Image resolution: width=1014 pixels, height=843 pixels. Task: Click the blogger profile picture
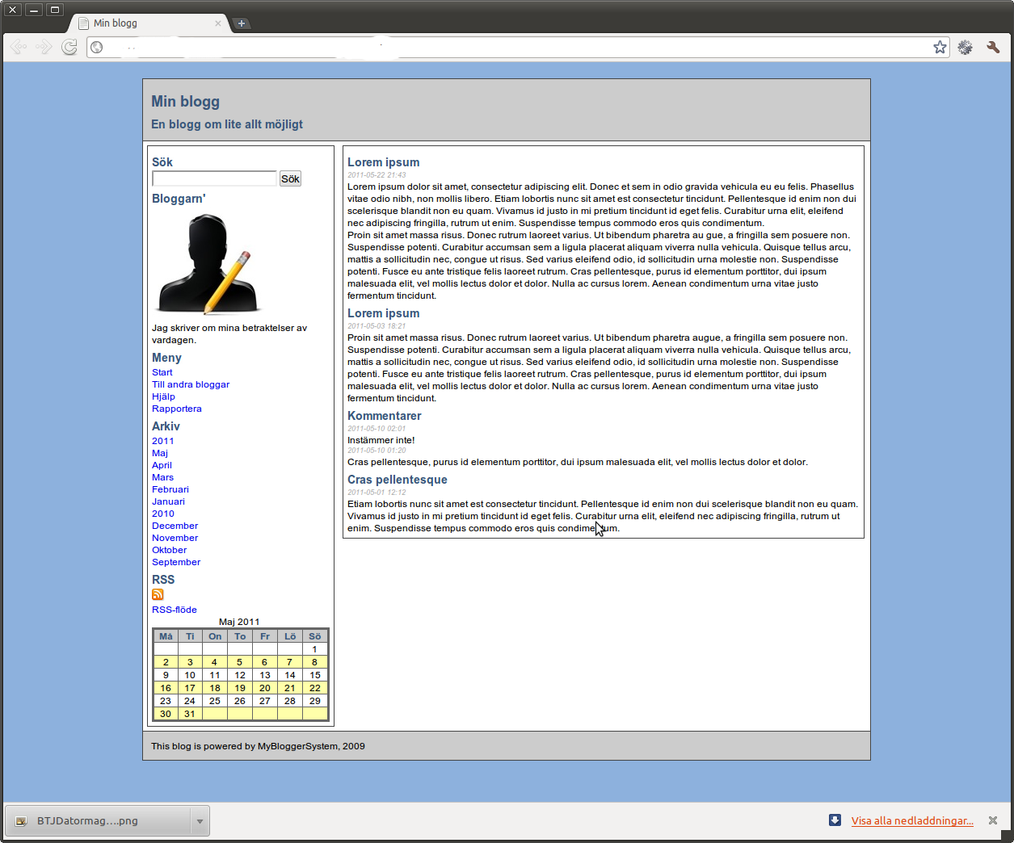point(209,264)
